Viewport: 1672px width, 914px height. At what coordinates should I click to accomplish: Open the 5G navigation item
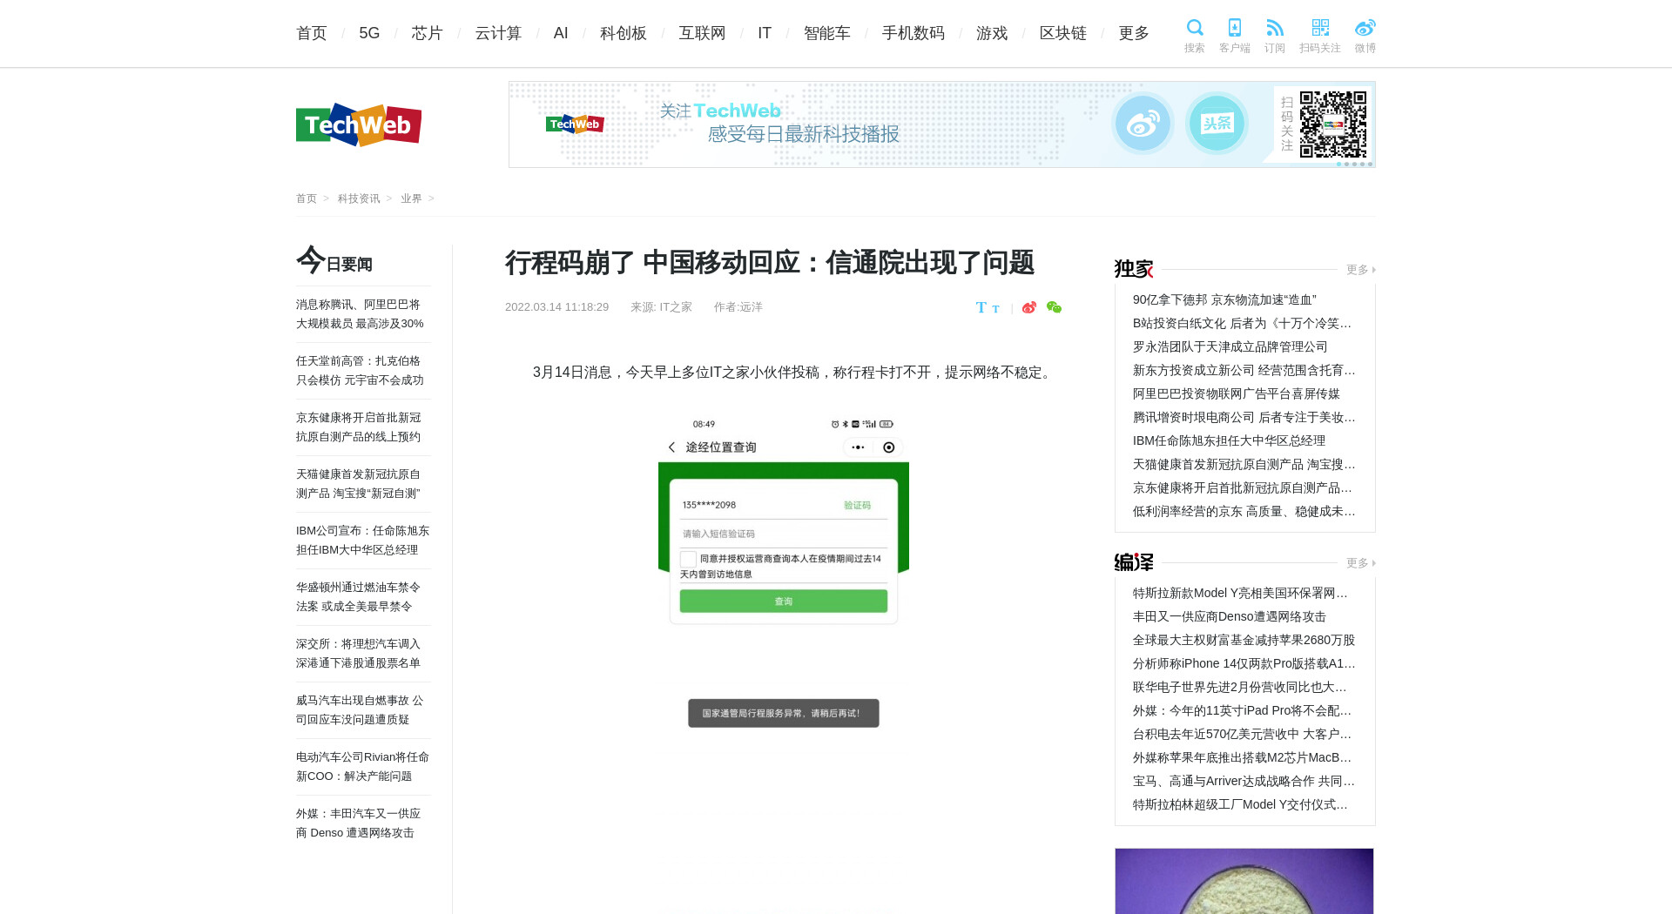369,33
